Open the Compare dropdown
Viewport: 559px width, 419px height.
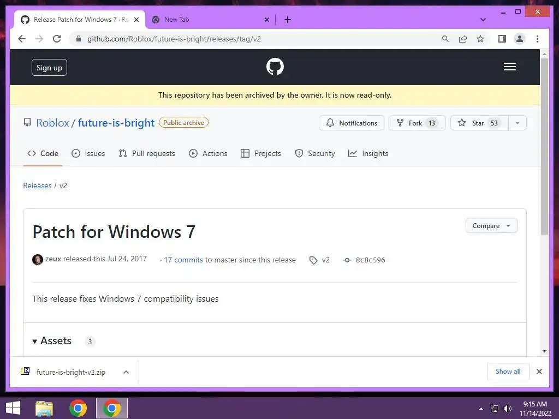[x=491, y=225]
